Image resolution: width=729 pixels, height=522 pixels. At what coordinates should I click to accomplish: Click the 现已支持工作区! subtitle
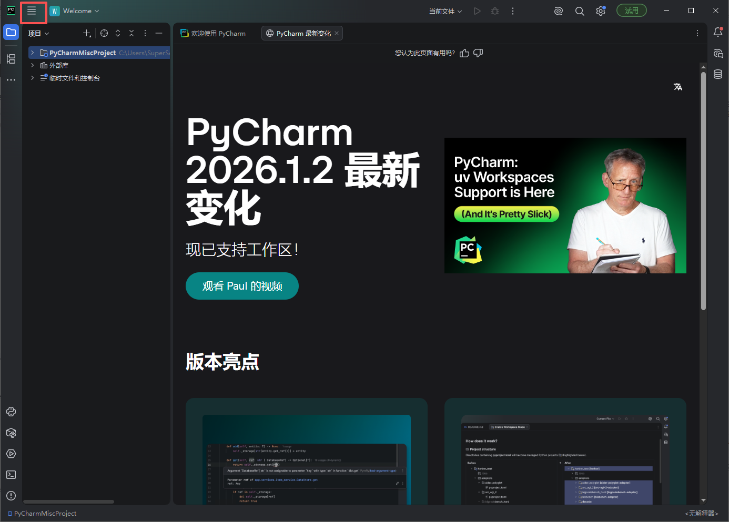click(x=242, y=249)
